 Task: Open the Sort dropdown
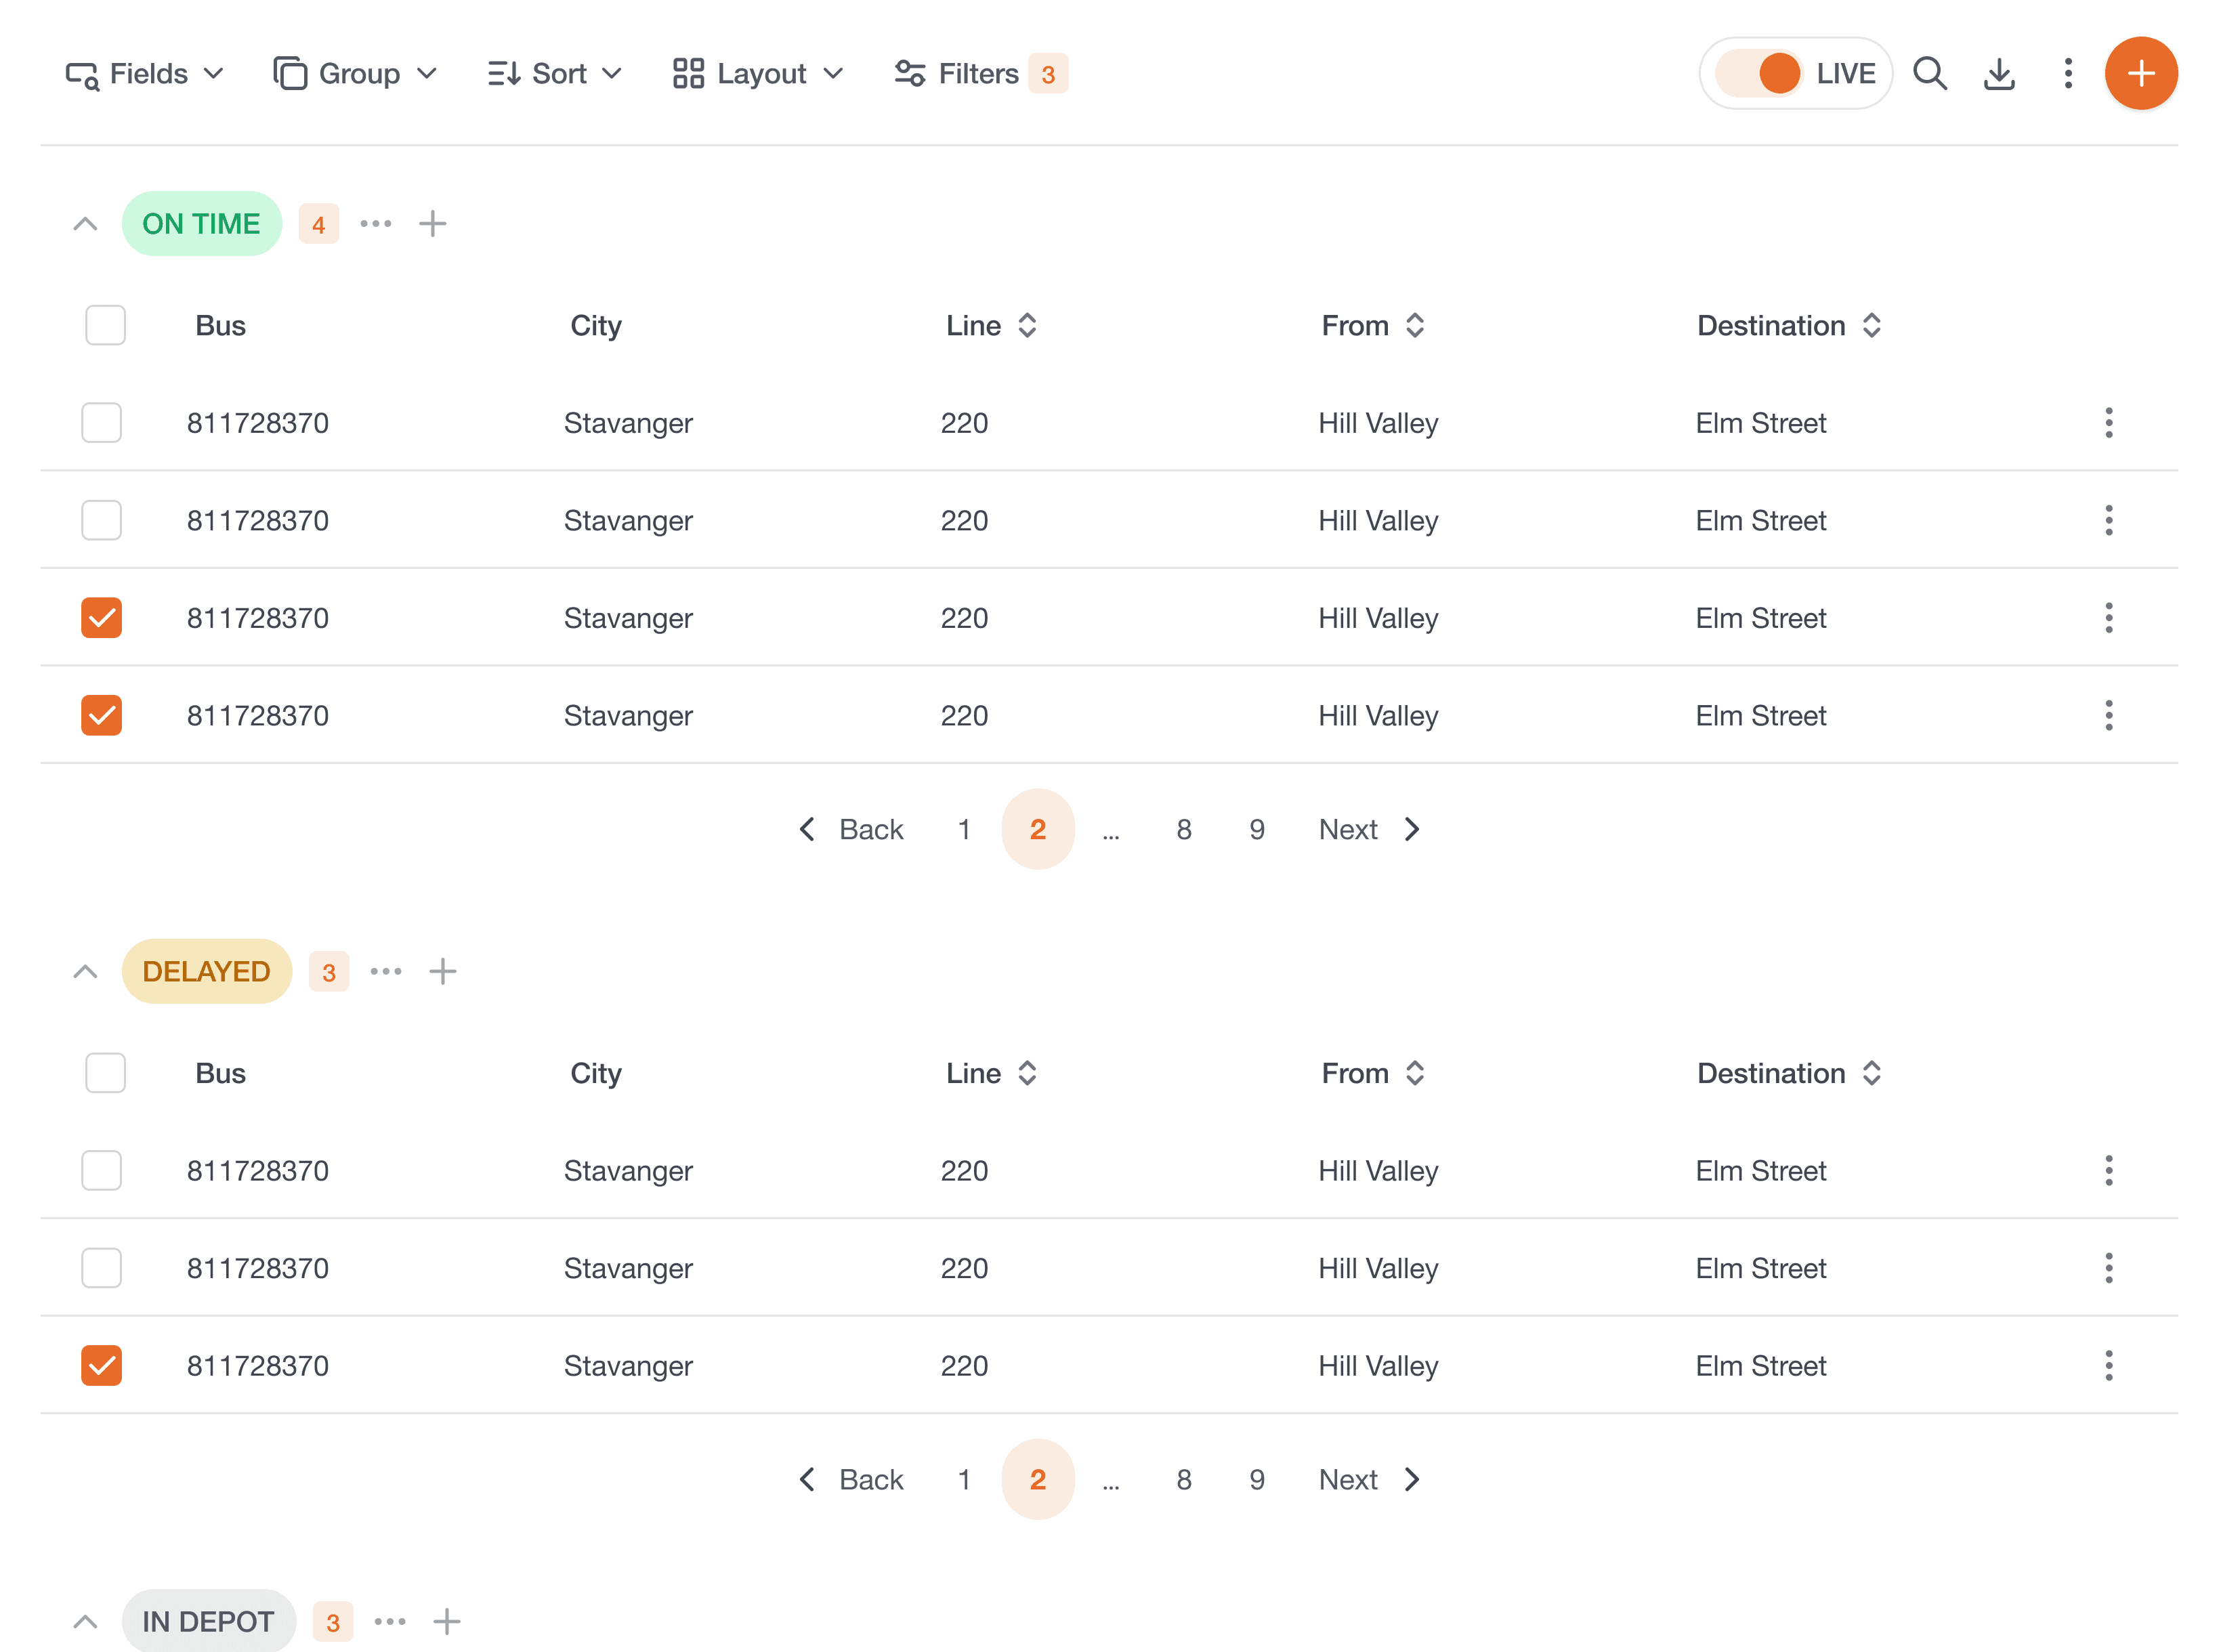tap(554, 74)
